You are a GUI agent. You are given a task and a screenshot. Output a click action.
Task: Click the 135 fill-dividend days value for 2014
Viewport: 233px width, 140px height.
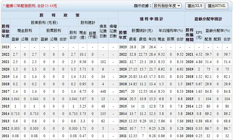coord(103,114)
